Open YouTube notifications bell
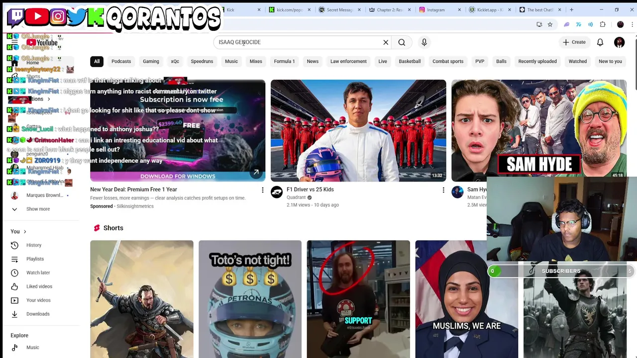The height and width of the screenshot is (358, 637). (x=600, y=42)
